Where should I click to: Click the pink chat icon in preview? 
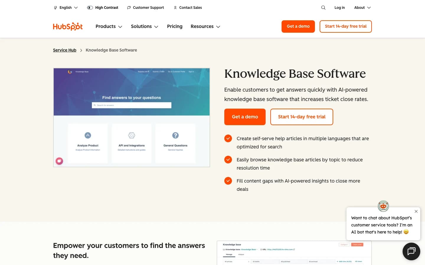[59, 161]
